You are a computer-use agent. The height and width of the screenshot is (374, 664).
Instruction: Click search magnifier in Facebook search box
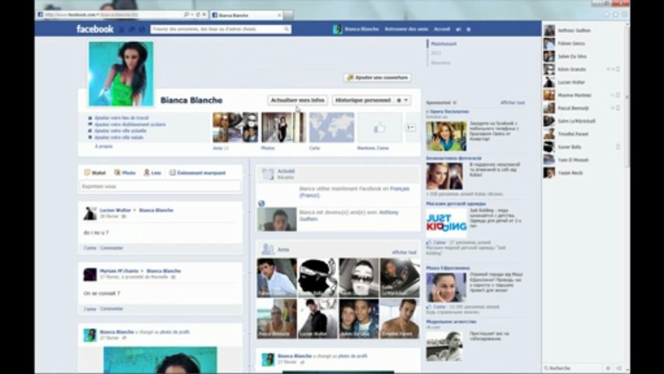pos(286,30)
